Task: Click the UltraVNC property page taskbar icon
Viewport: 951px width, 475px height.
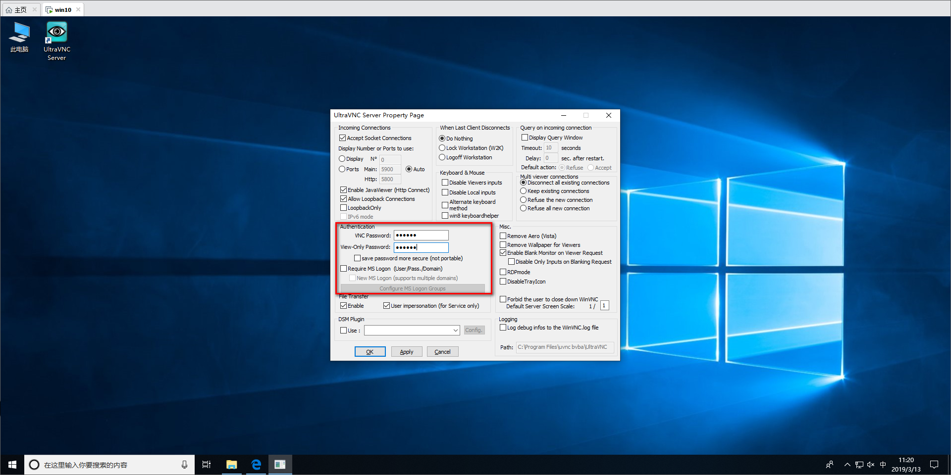Action: click(x=280, y=465)
